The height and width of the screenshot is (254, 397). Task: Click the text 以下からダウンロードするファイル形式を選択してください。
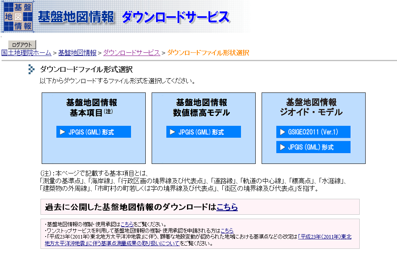118,81
